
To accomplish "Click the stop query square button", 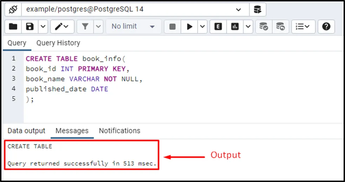I will (x=173, y=27).
